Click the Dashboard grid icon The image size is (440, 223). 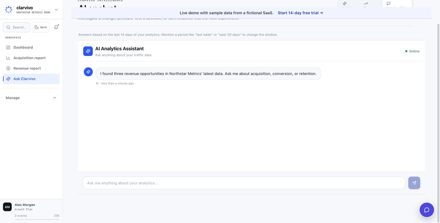8,47
